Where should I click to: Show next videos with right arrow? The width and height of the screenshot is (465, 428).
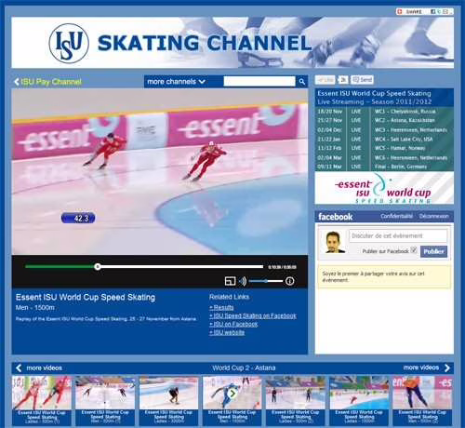tap(447, 368)
